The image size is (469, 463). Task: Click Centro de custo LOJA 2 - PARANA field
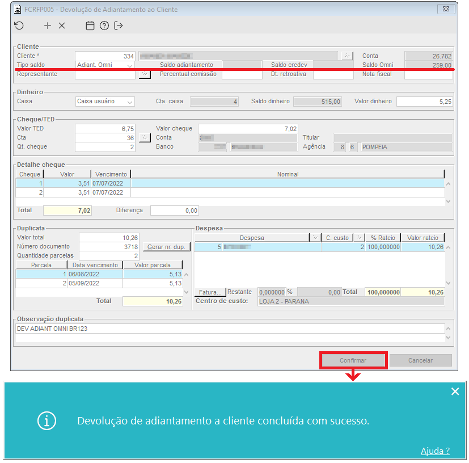coord(351,301)
